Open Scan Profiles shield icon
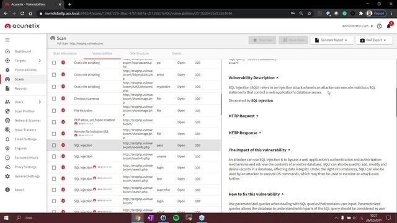This screenshot has height=223, width=397. tap(7, 111)
